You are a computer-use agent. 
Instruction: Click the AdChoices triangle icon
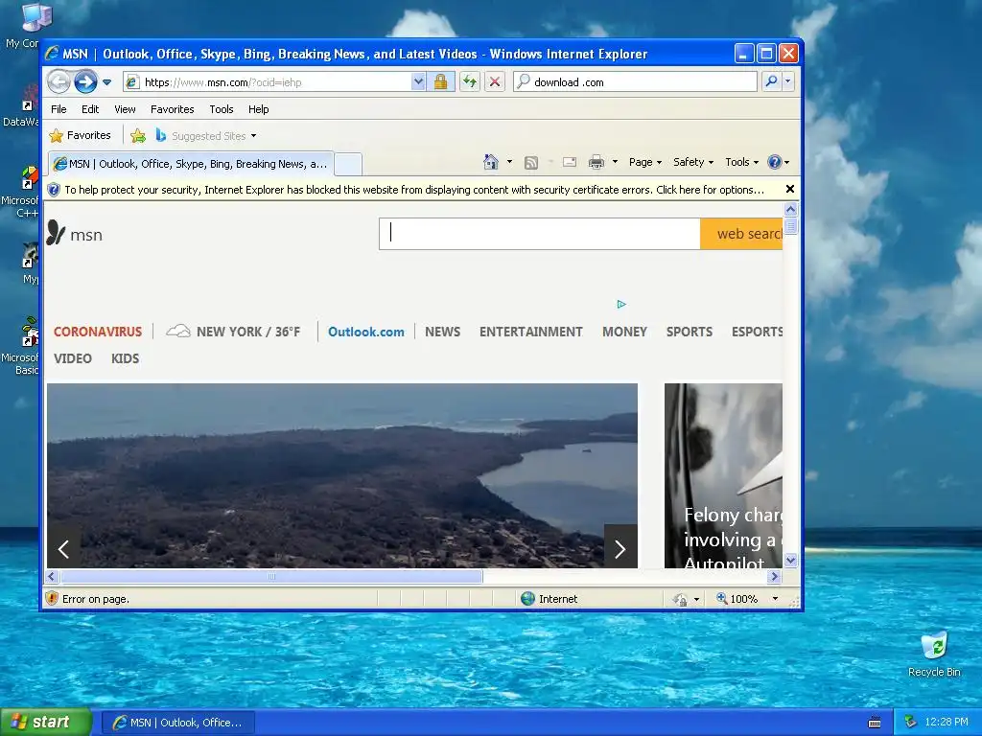pyautogui.click(x=621, y=304)
